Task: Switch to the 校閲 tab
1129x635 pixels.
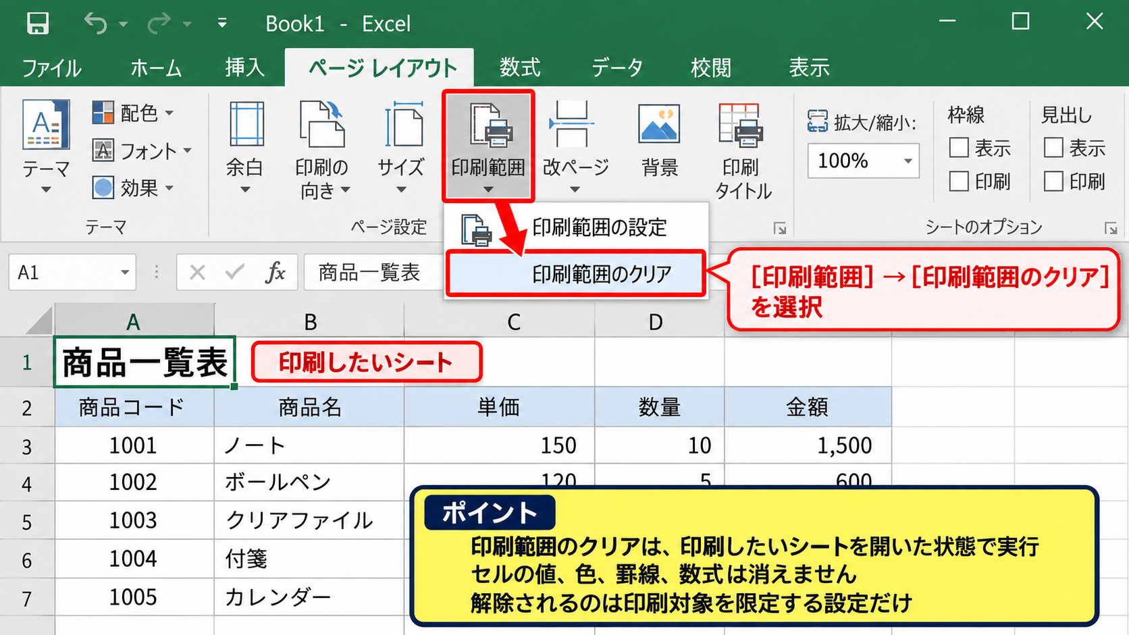Action: coord(711,68)
